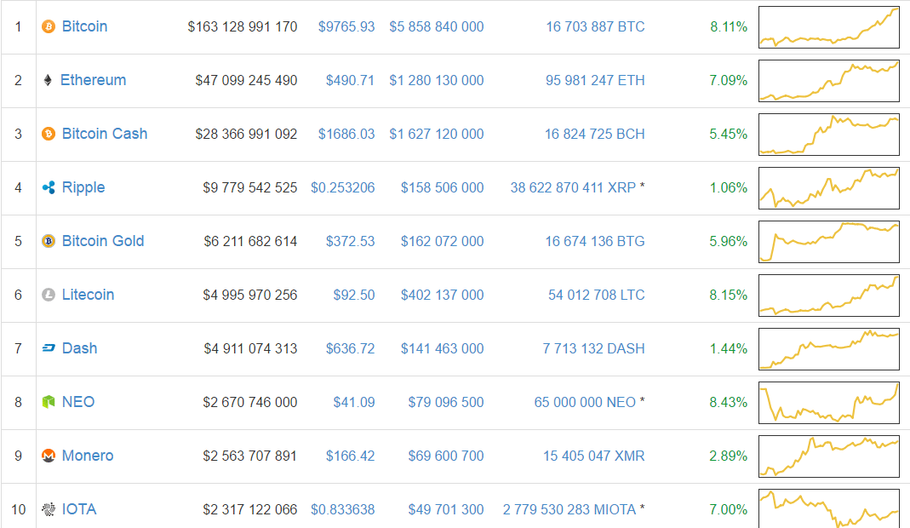Click supply 95 981 247 ETH

click(x=595, y=80)
